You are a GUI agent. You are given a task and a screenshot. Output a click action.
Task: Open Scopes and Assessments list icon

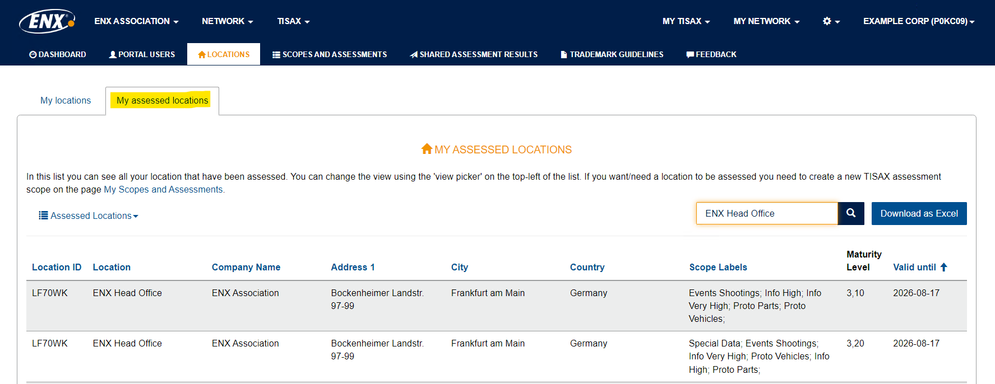[276, 54]
